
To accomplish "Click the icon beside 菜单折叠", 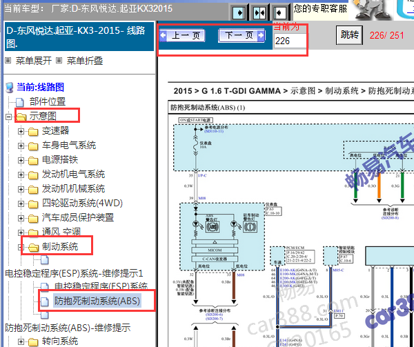I will [x=59, y=61].
